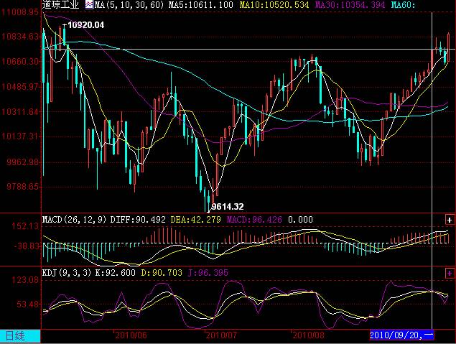Viewport: 456px width, 344px height.
Task: Click the cyan MA60: label
Action: [403, 4]
